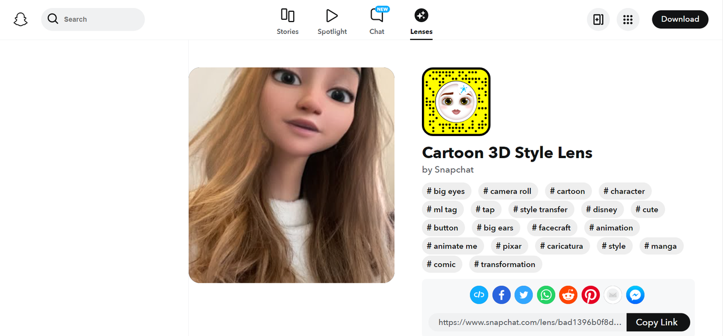
Task: Select the # disney tag
Action: pos(602,210)
